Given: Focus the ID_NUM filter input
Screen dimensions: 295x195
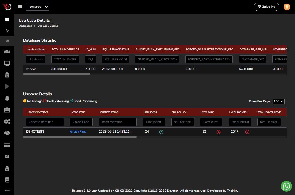Looking at the screenshot, I should click(x=90, y=59).
